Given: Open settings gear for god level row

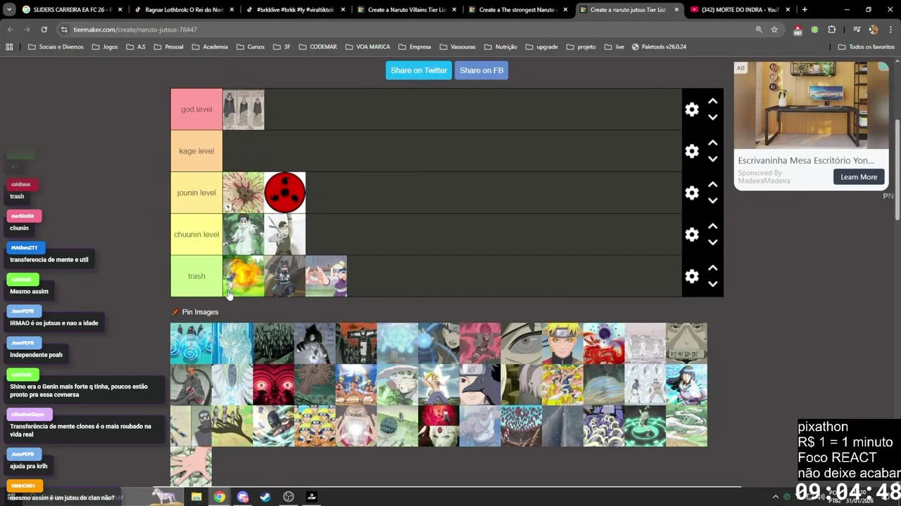Looking at the screenshot, I should (692, 110).
